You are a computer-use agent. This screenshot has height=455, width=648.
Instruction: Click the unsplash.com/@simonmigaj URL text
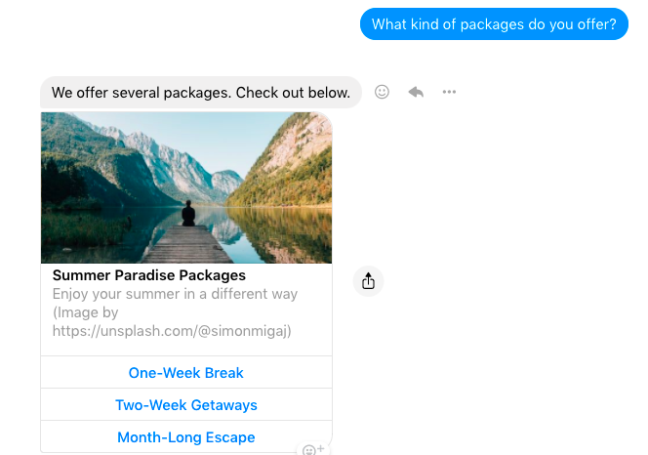click(172, 331)
